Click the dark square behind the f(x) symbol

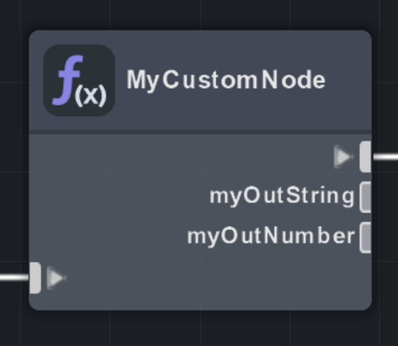pyautogui.click(x=52, y=55)
